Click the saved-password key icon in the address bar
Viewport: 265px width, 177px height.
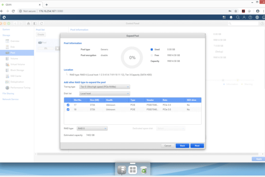[x=230, y=11]
